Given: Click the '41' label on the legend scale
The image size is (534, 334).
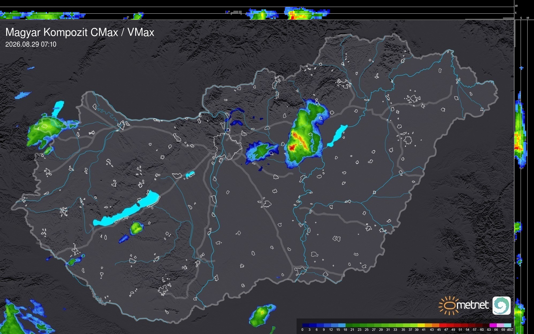Looking at the screenshot, I should 424,330.
